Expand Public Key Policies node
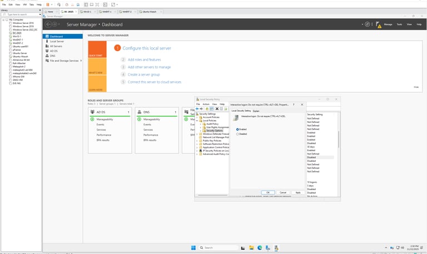427x254 pixels. [197, 141]
